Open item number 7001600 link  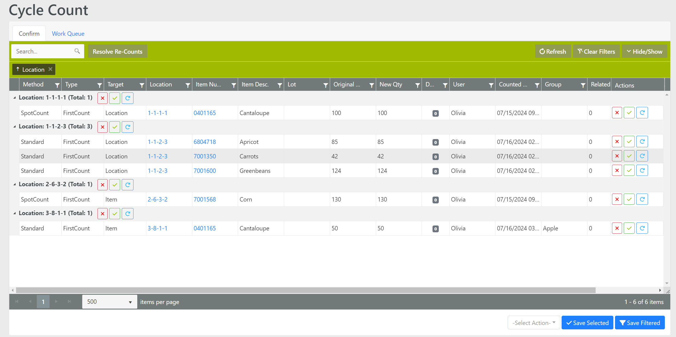tap(205, 171)
